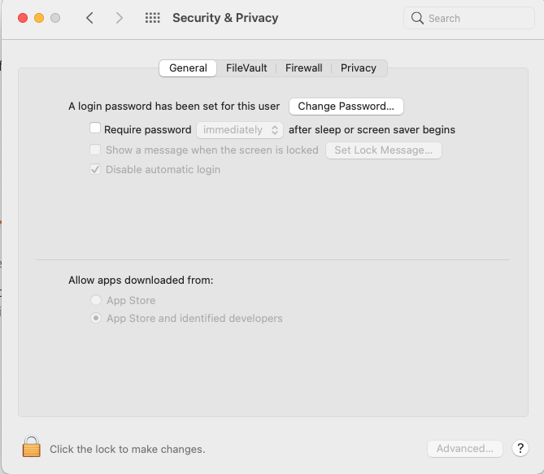Toggle Show a message when locked checkbox
Screen dimensions: 544x474
tap(95, 150)
